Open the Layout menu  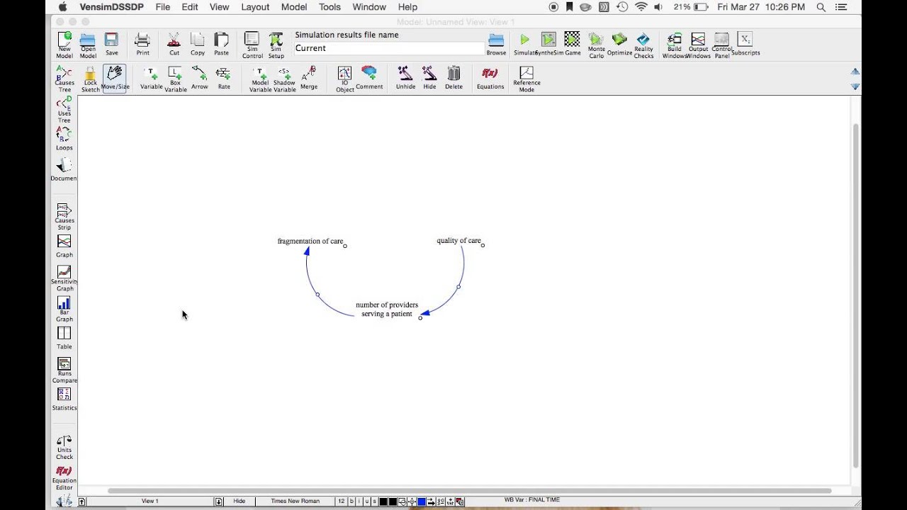(x=255, y=7)
